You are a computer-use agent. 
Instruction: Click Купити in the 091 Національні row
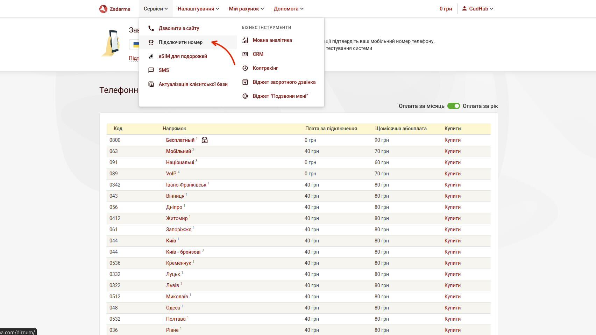(453, 162)
